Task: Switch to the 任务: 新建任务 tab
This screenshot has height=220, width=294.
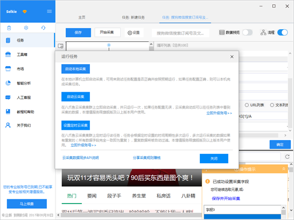Action: click(133, 17)
